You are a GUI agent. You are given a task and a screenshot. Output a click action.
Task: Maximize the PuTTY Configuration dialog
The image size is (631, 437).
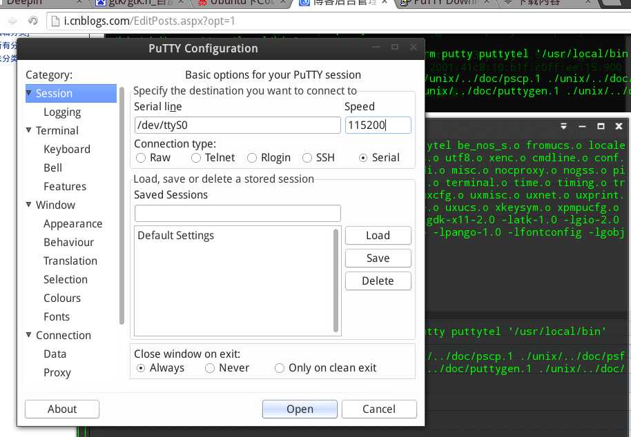[x=395, y=47]
